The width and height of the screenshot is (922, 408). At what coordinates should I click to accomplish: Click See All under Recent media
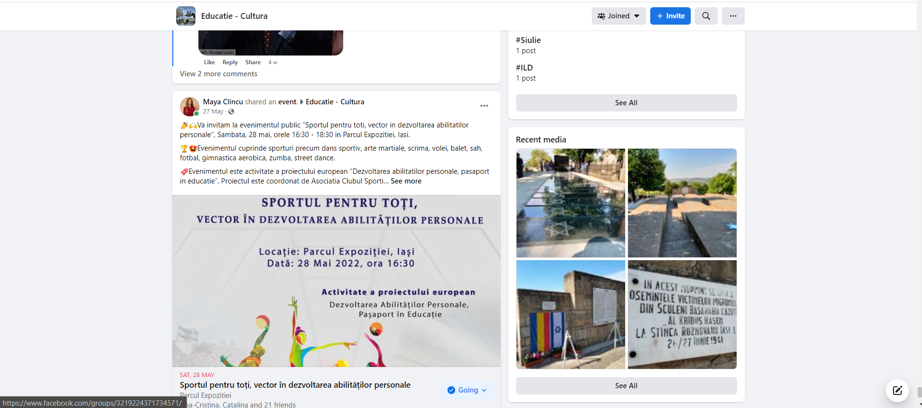pos(626,386)
